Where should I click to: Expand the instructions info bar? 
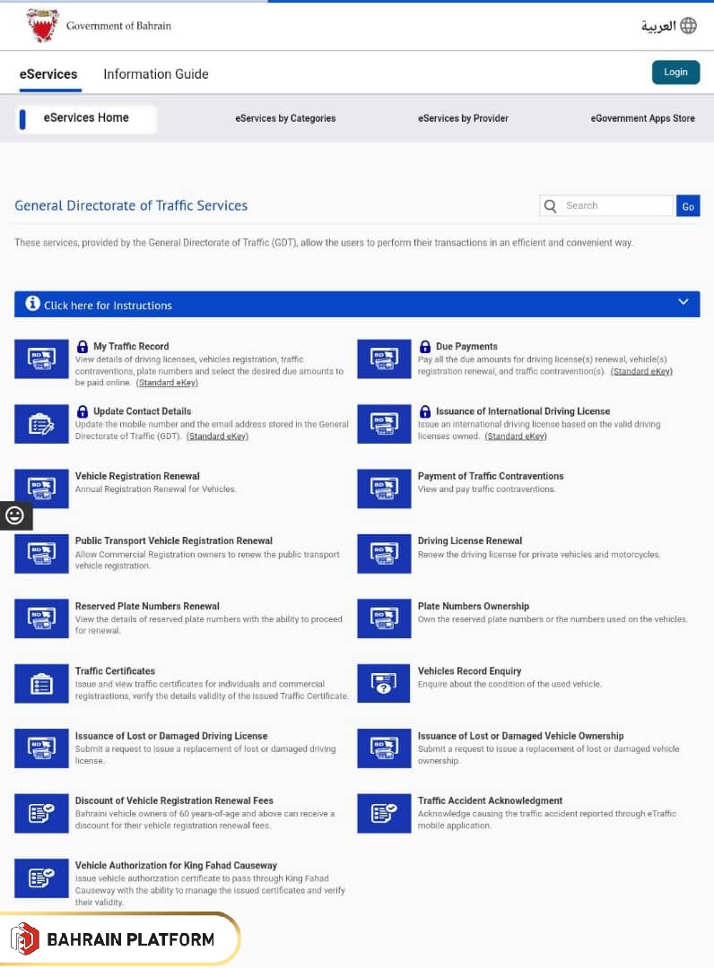[108, 305]
